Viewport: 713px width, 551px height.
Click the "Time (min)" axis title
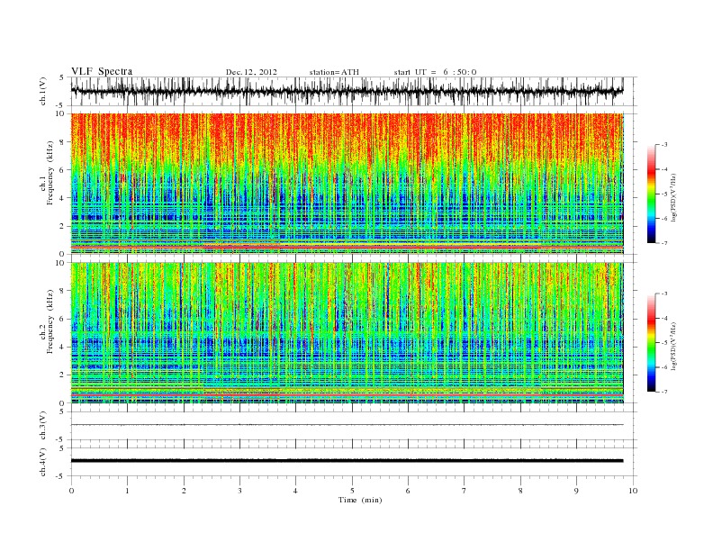tap(360, 500)
